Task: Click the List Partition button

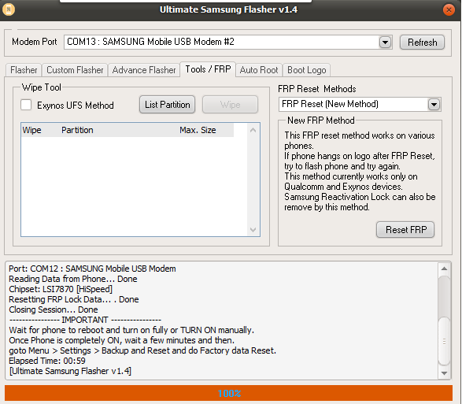Action: [x=167, y=105]
